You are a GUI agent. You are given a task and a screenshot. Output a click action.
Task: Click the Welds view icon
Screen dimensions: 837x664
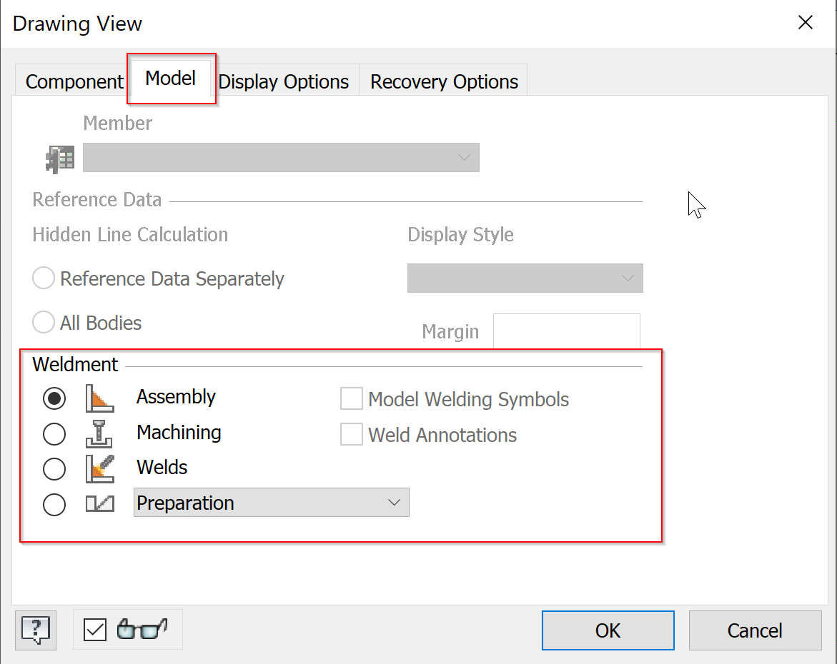(x=100, y=468)
